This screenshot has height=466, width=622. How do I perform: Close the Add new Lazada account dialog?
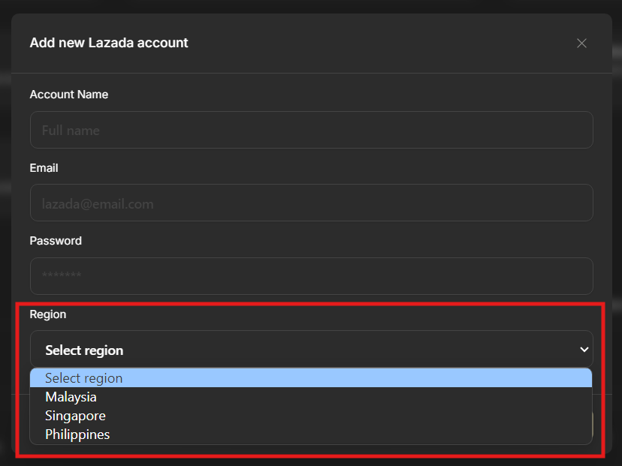[581, 44]
